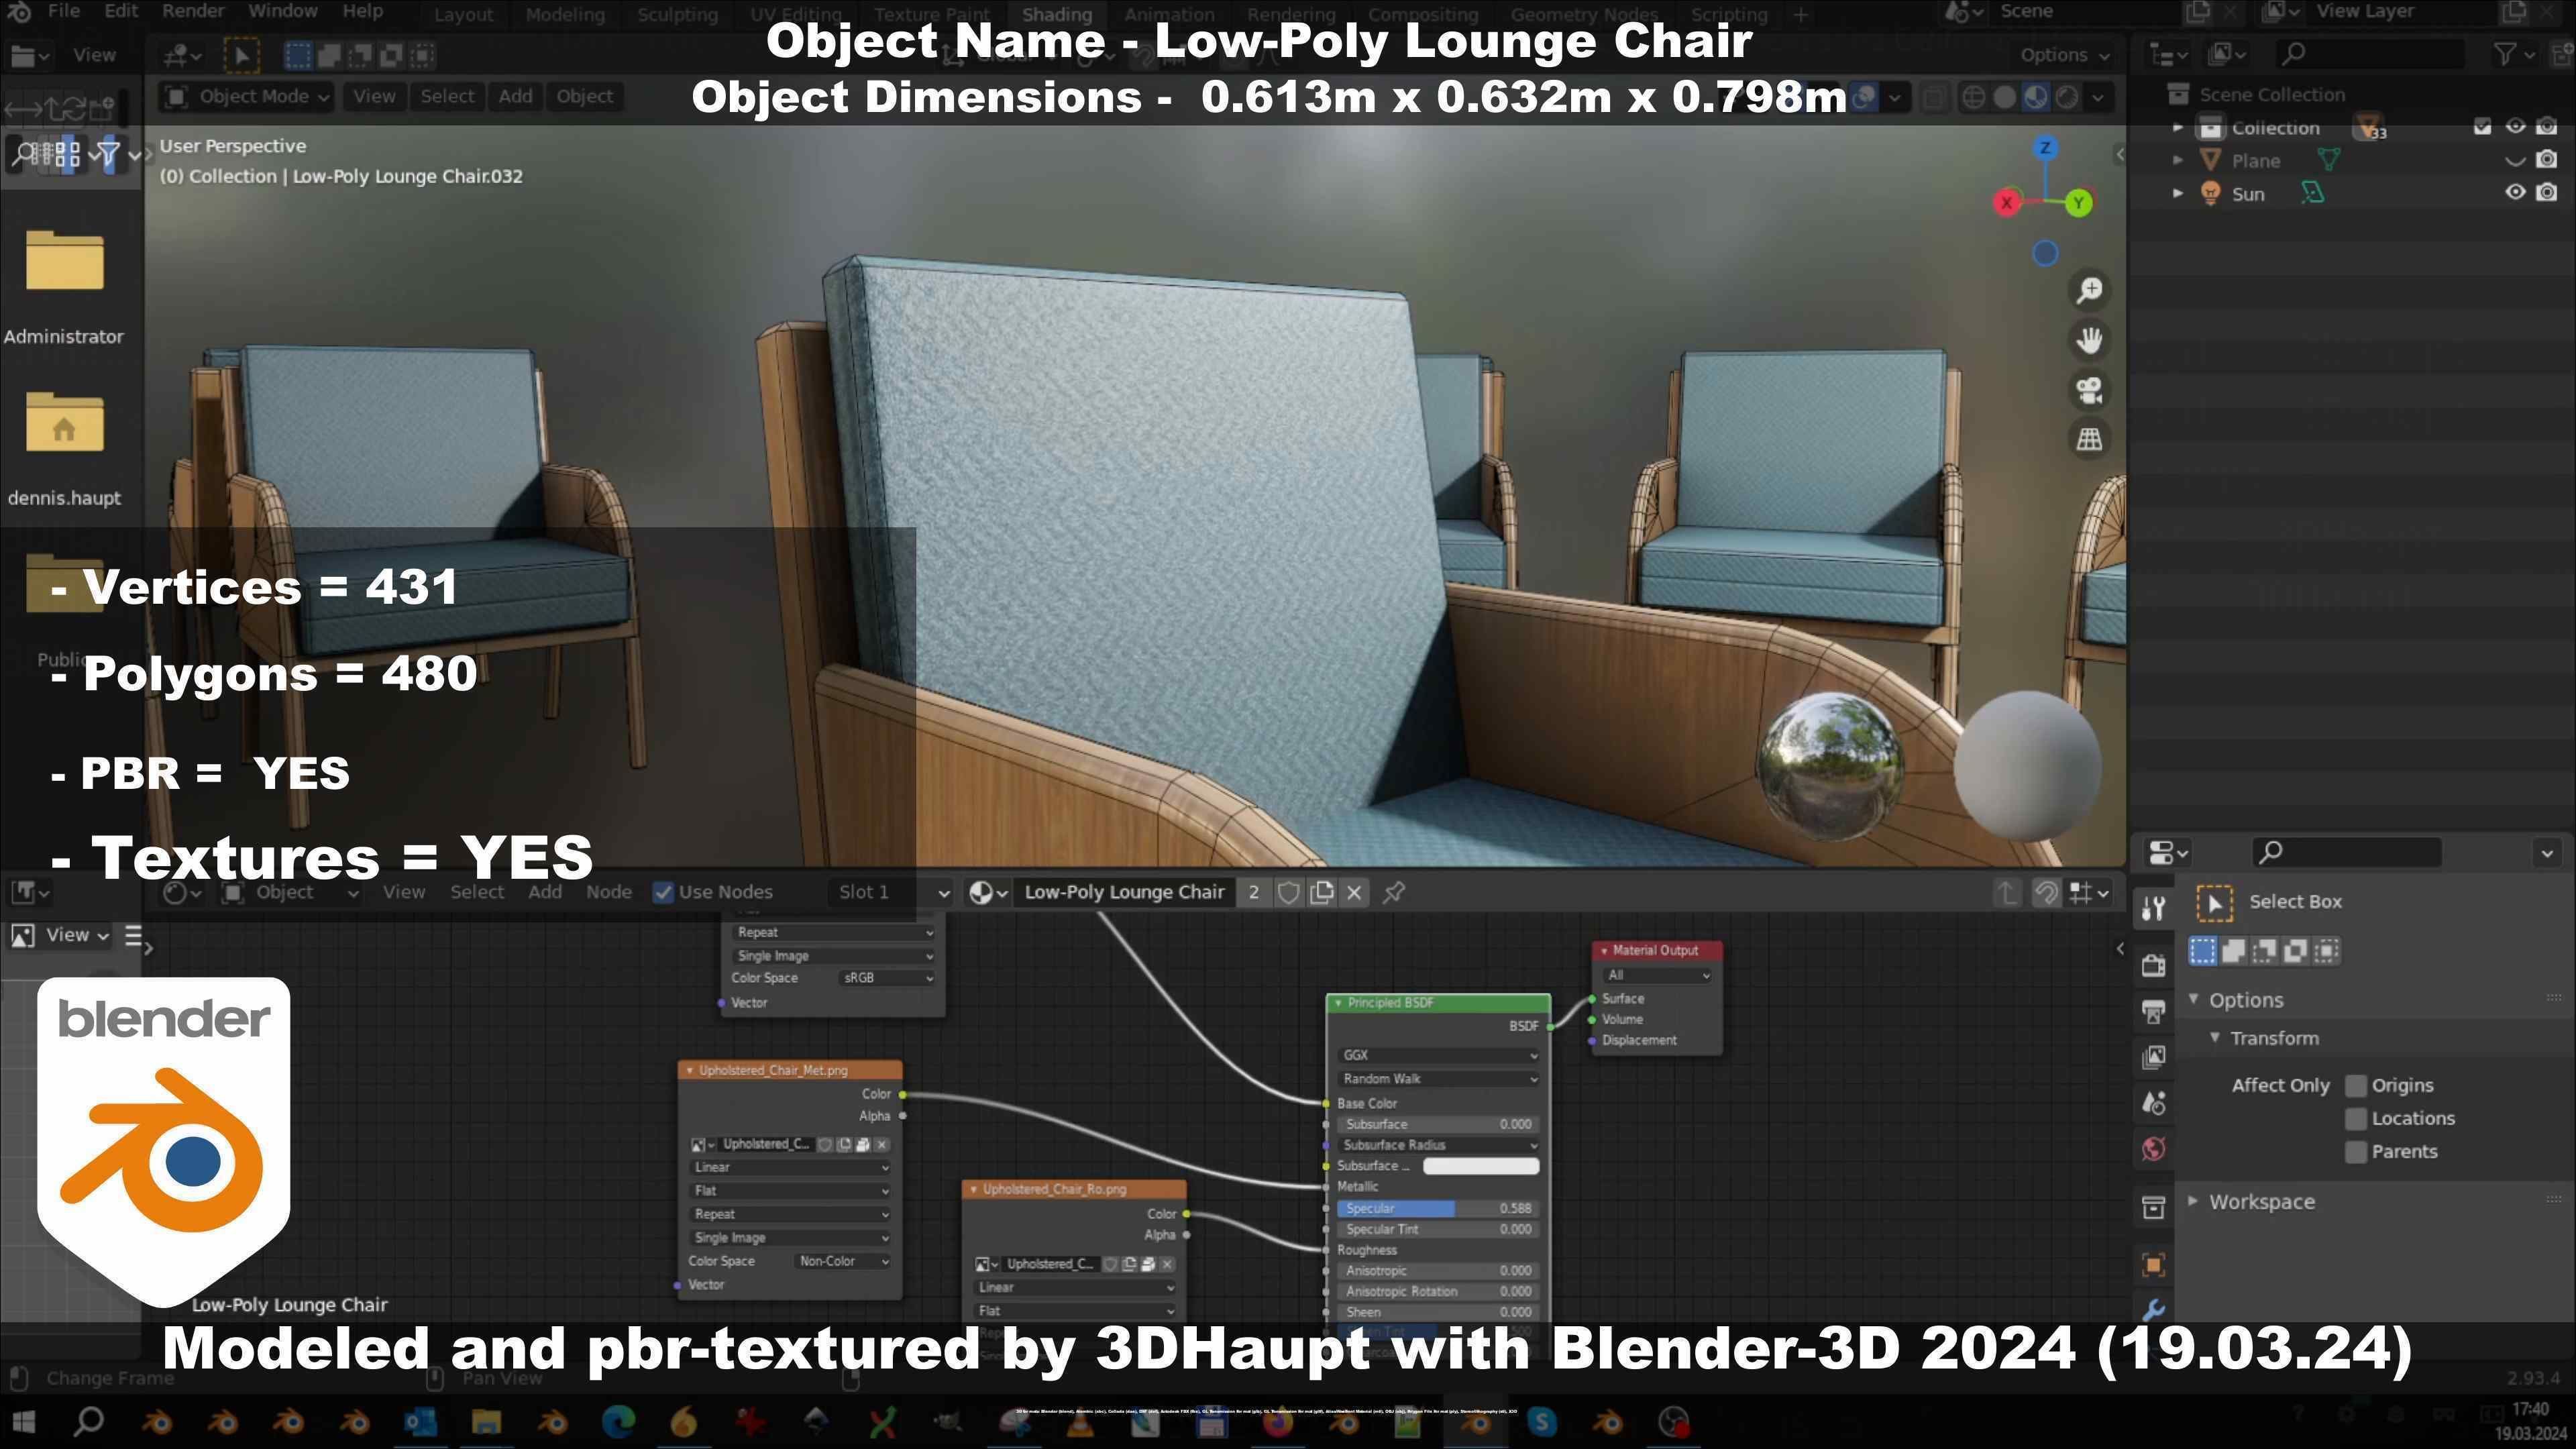This screenshot has width=2576, height=1449.
Task: Select Rendered viewport shading icon
Action: (2066, 97)
